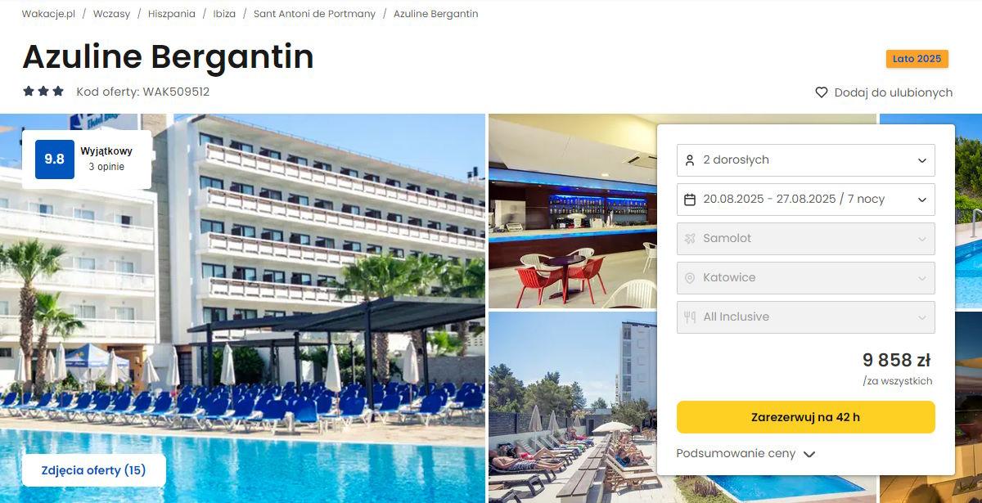Open the bar interior photo thumbnail

pyautogui.click(x=570, y=211)
